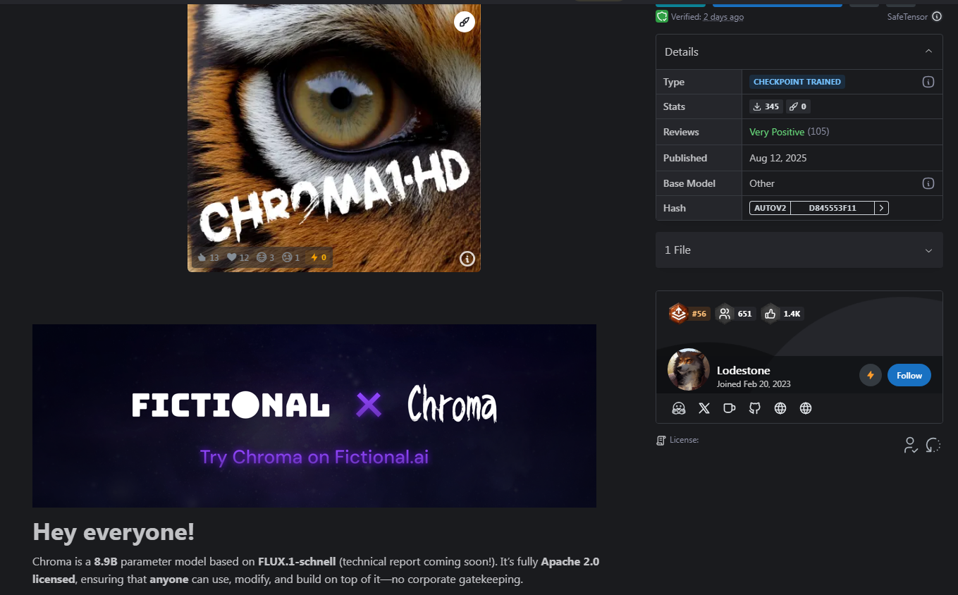This screenshot has width=958, height=595.
Task: Add a thumbs-up reaction showing 13
Action: (x=208, y=257)
